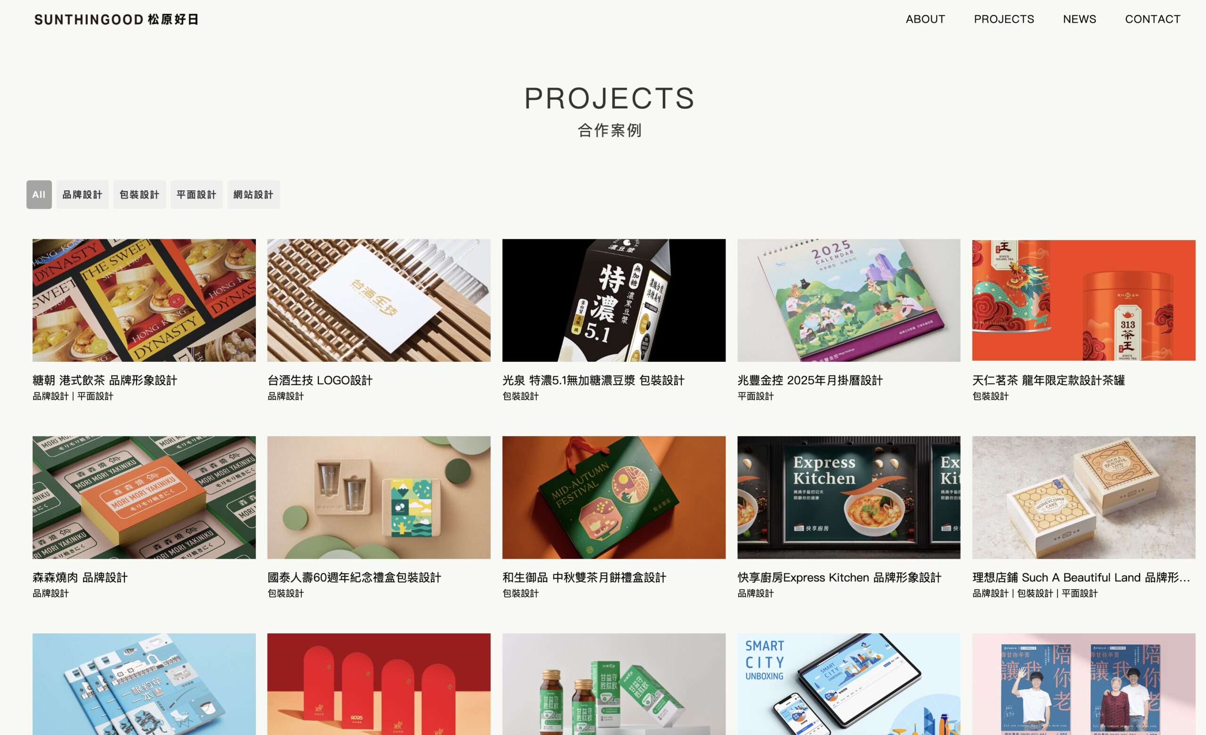Open the Express Kitchen project thumbnail
This screenshot has height=735, width=1206.
[x=849, y=497]
